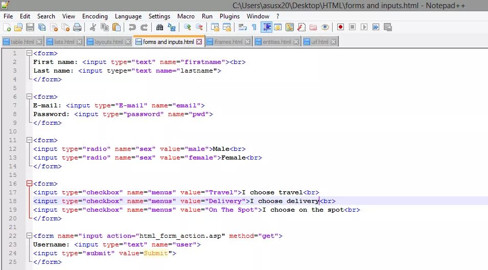The height and width of the screenshot is (270, 488).
Task: Toggle show all characters pilcrow icon
Action: (x=254, y=28)
